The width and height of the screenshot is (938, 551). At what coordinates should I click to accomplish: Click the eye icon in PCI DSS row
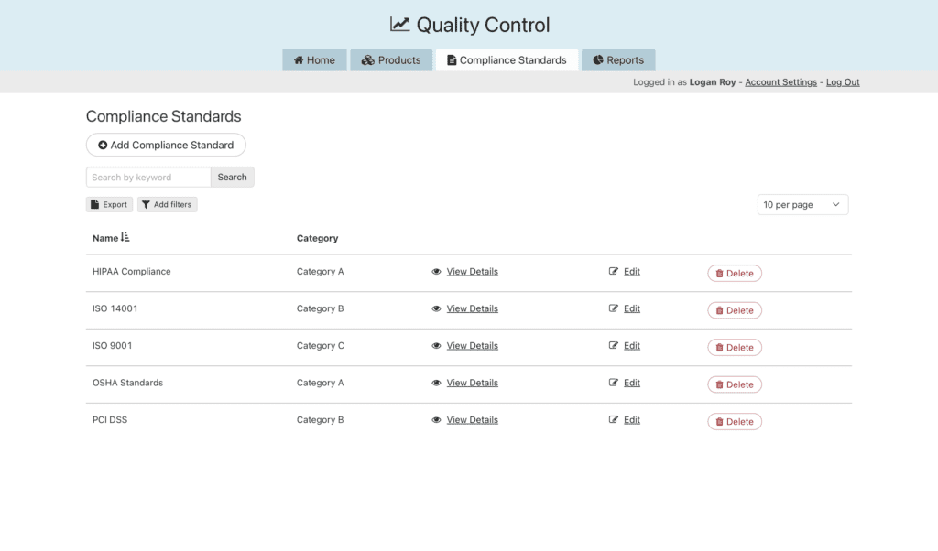coord(437,420)
